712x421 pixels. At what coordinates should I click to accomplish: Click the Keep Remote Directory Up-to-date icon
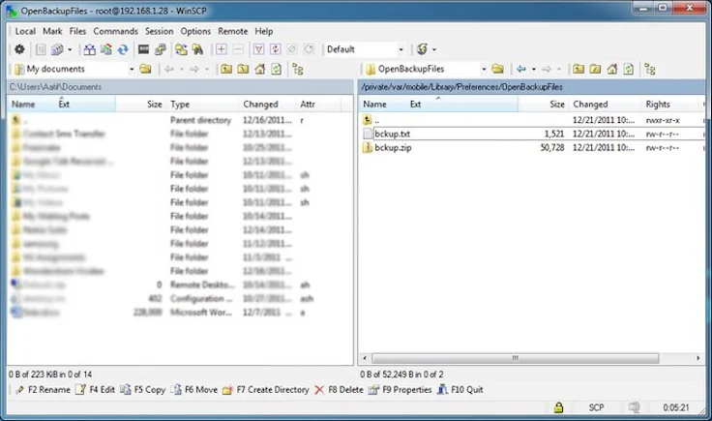point(106,49)
